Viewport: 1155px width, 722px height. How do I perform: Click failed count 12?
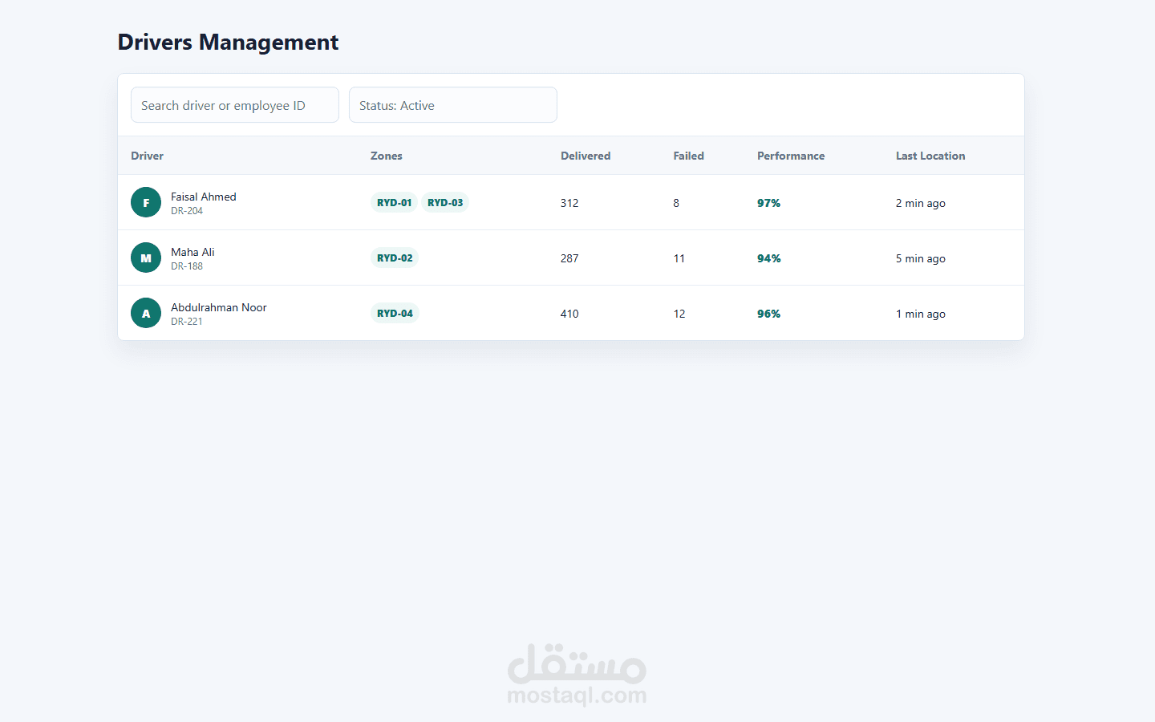tap(679, 314)
